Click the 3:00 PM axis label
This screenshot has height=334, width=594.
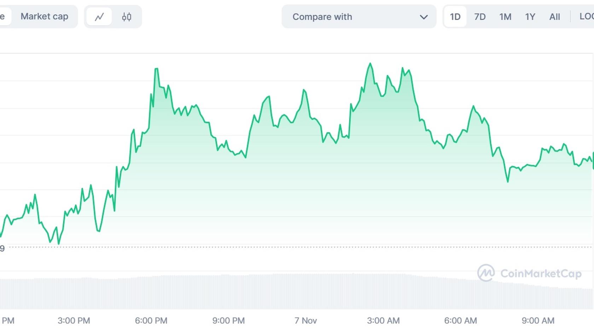pyautogui.click(x=74, y=321)
